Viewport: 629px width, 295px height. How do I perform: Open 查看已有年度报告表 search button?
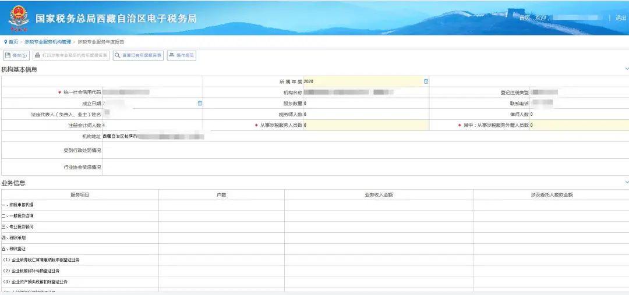click(x=138, y=56)
